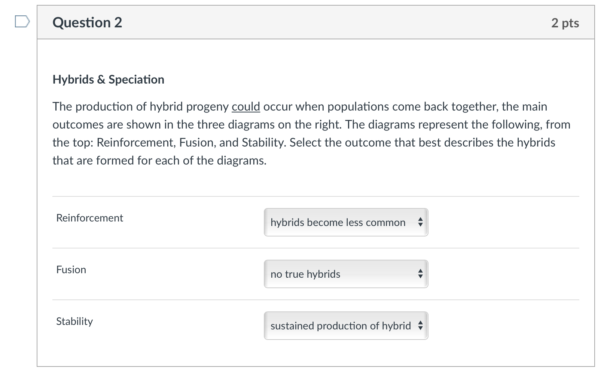Click the arrows on the Reinforcement dropdown

(x=420, y=222)
